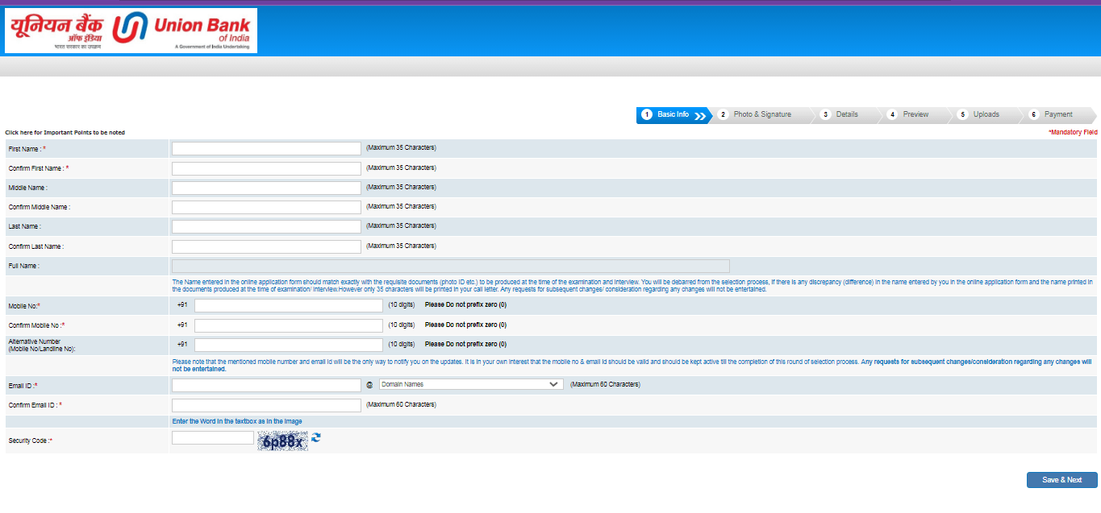This screenshot has height=513, width=1101.
Task: Jump to the Payment step
Action: (x=1057, y=114)
